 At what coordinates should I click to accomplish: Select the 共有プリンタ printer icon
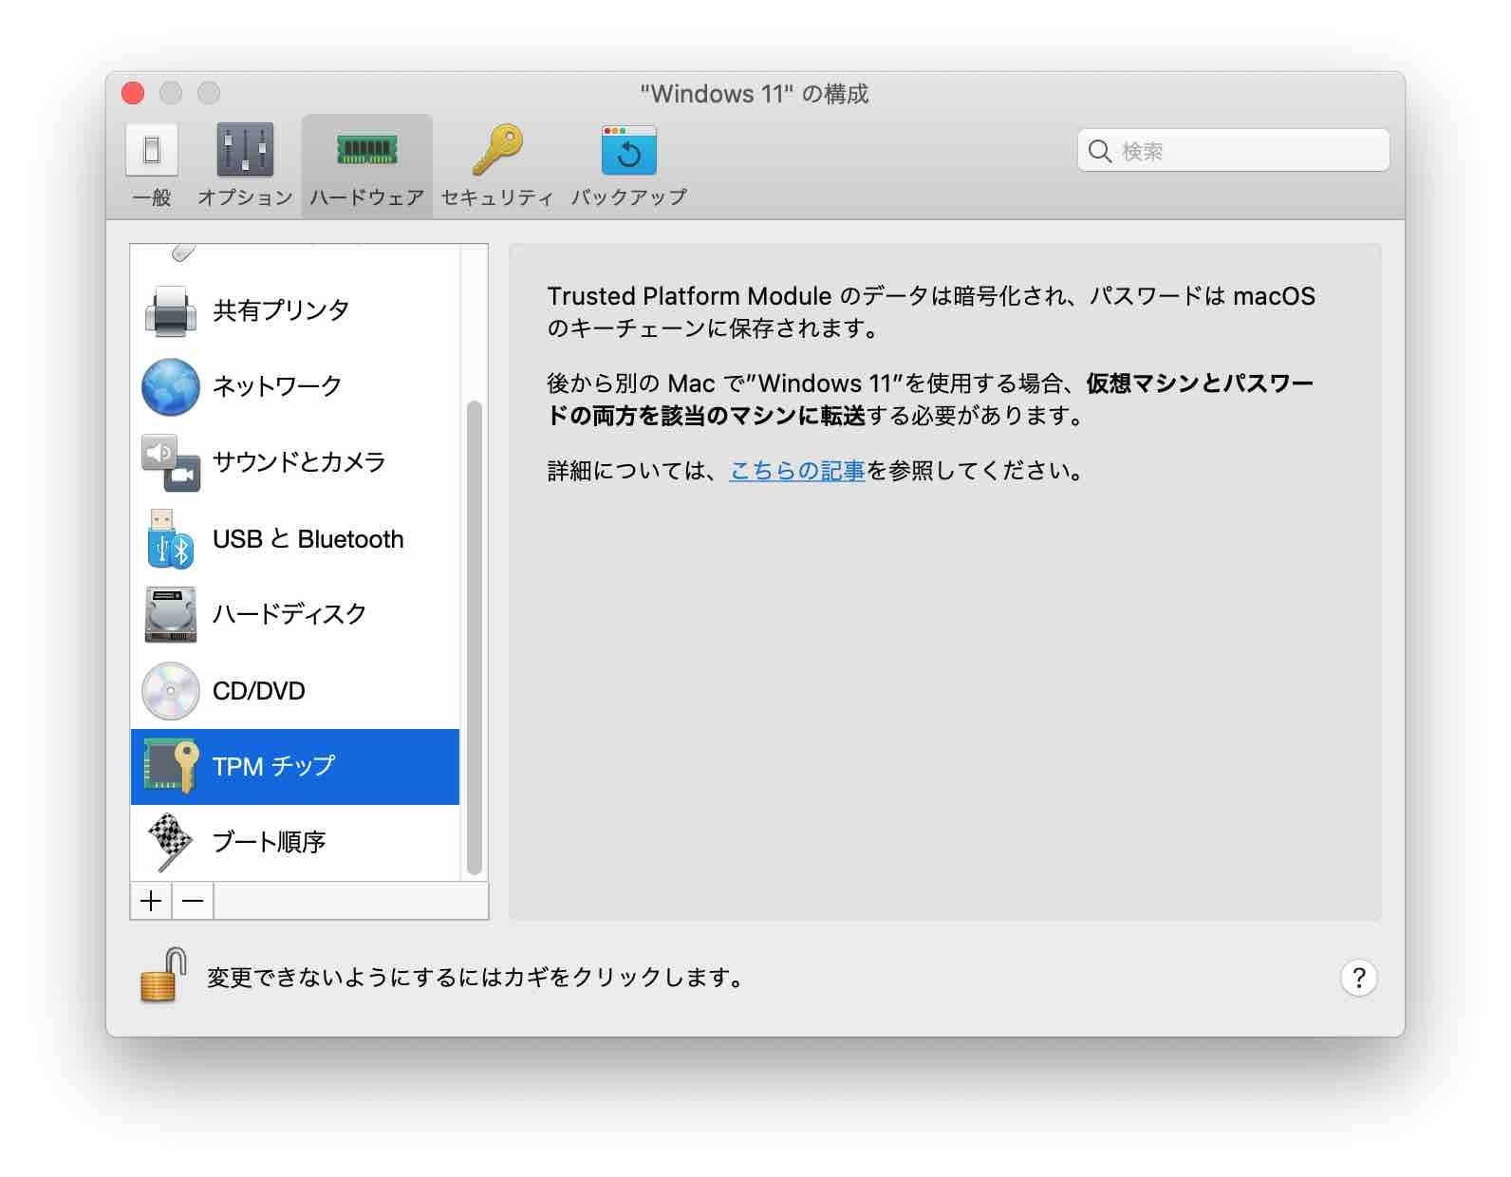pos(171,310)
